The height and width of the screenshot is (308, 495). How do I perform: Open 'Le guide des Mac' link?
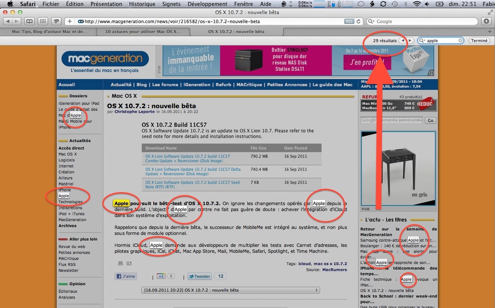[x=332, y=85]
